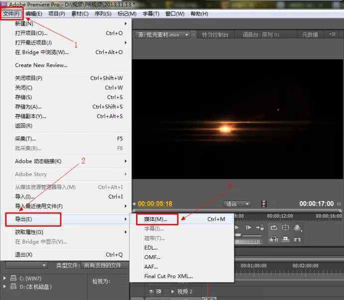
Task: Expand the 视频 2 track triangle
Action: pyautogui.click(x=172, y=292)
